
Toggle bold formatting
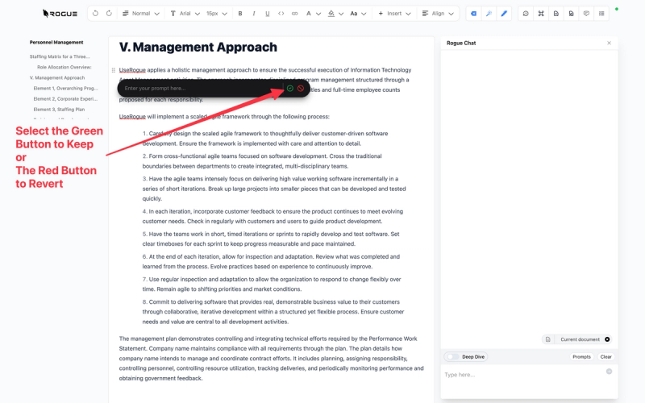[x=240, y=14]
